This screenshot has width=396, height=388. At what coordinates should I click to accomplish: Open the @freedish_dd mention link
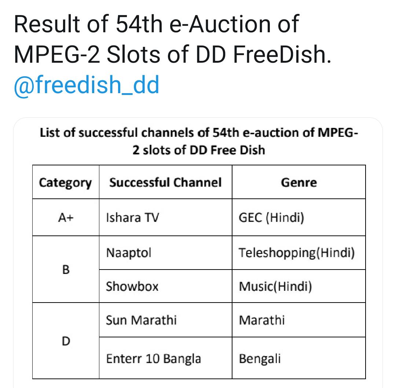[x=87, y=85]
